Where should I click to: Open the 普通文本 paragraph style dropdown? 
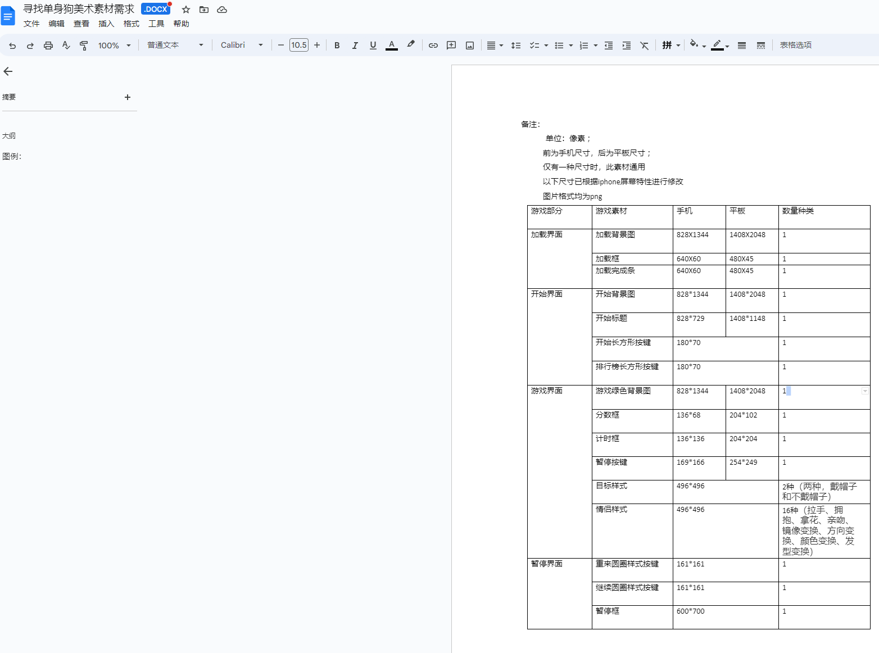tap(175, 46)
